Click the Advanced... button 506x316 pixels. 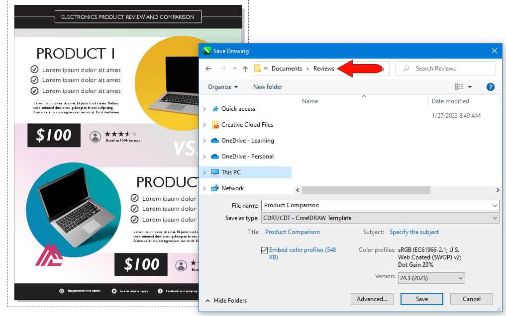click(x=372, y=299)
